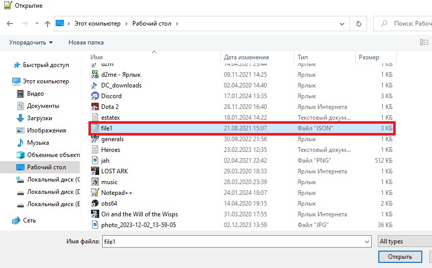Select the LOST ARK shortcut icon
This screenshot has width=432, height=268.
(95, 171)
